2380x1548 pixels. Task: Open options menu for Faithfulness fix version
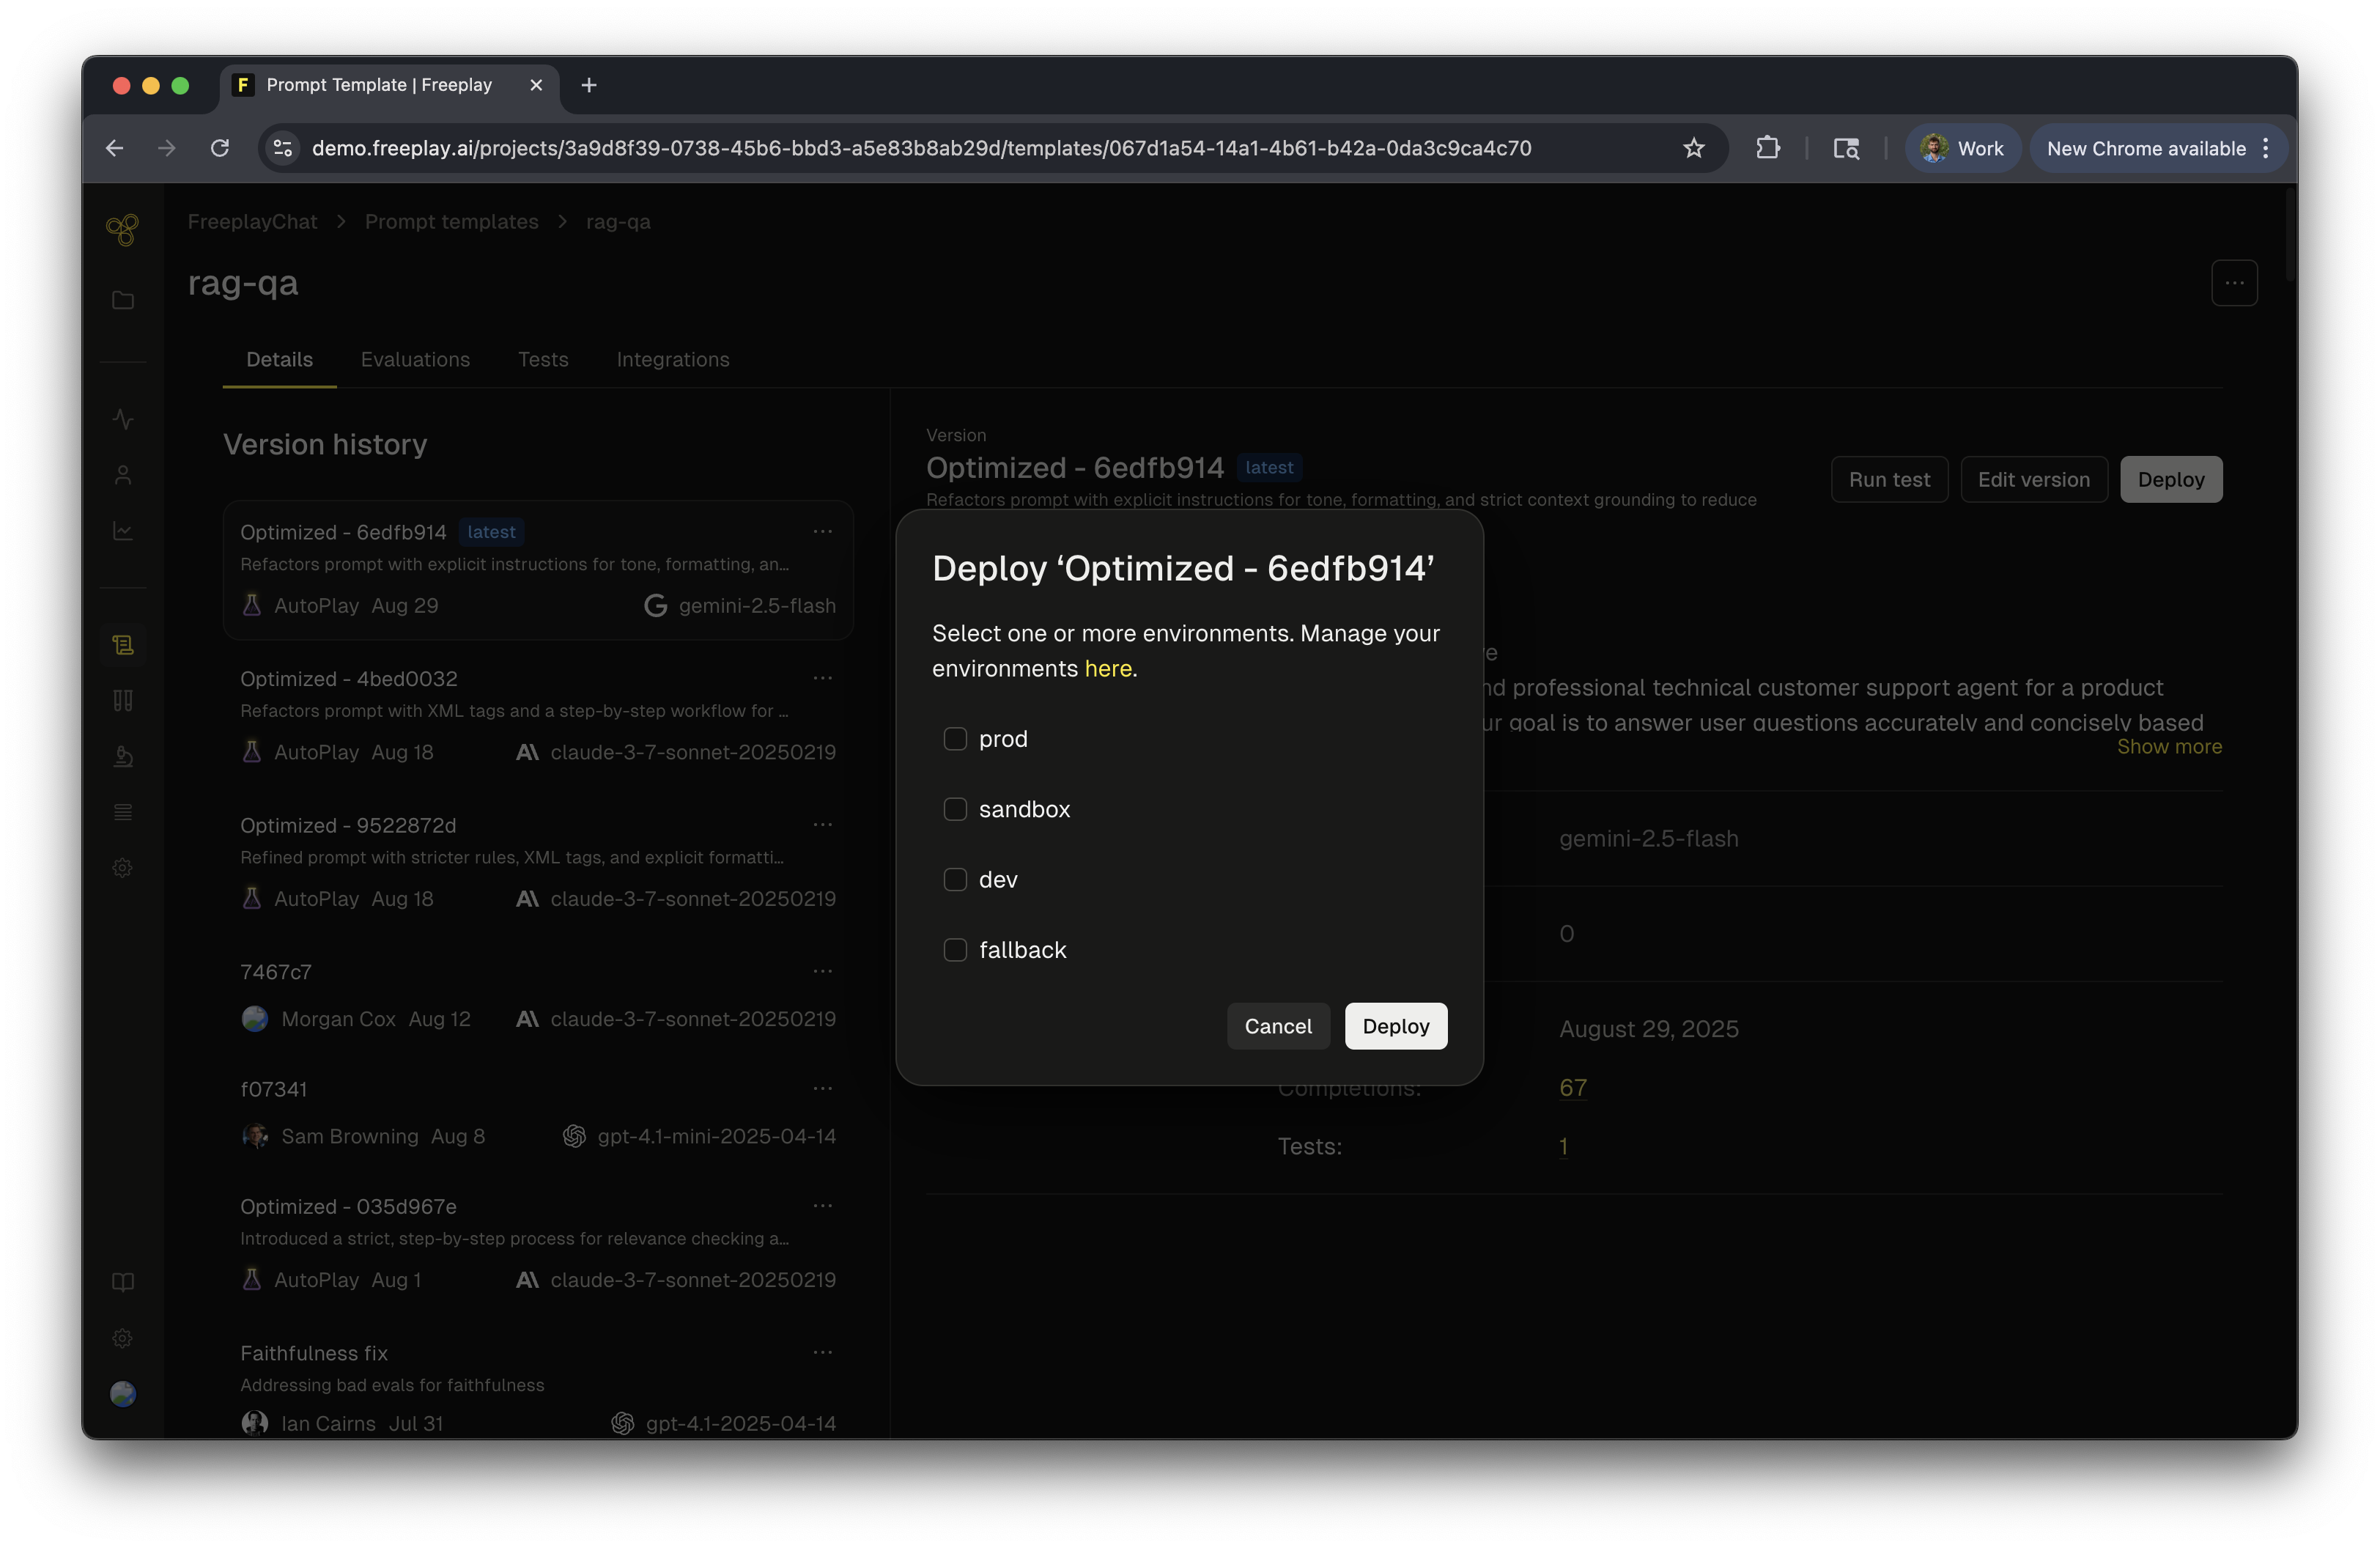pyautogui.click(x=822, y=1352)
